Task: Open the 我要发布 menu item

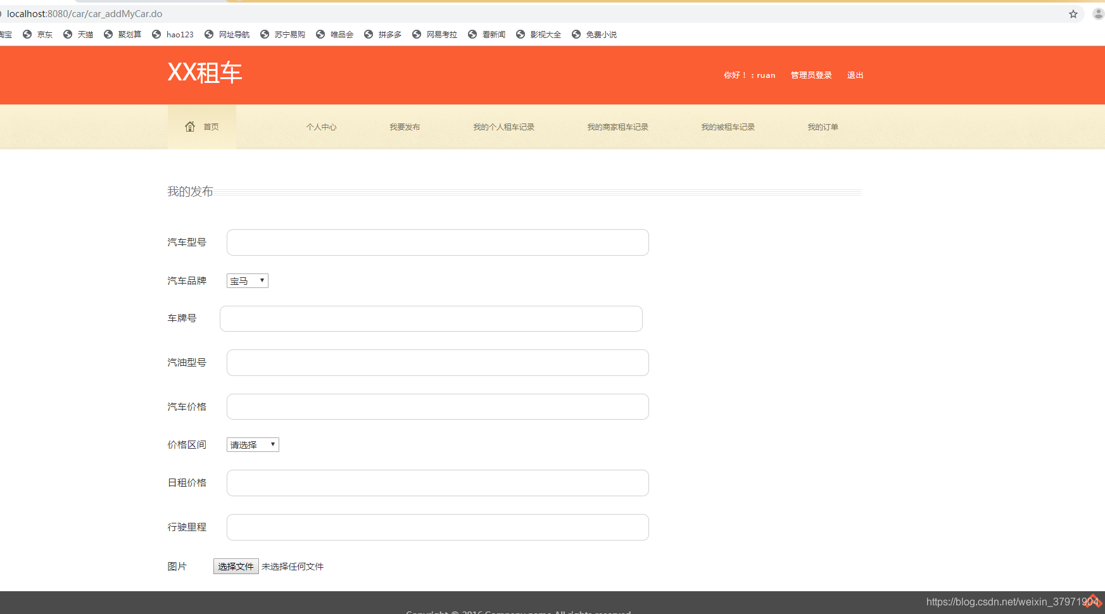Action: coord(405,127)
